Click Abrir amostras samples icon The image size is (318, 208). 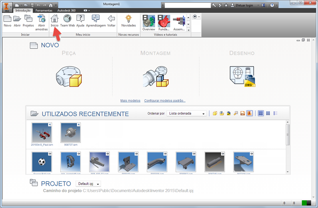point(41,23)
